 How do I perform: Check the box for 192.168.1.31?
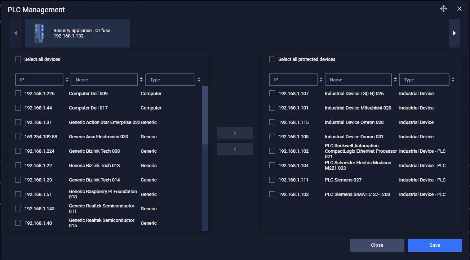click(x=18, y=122)
